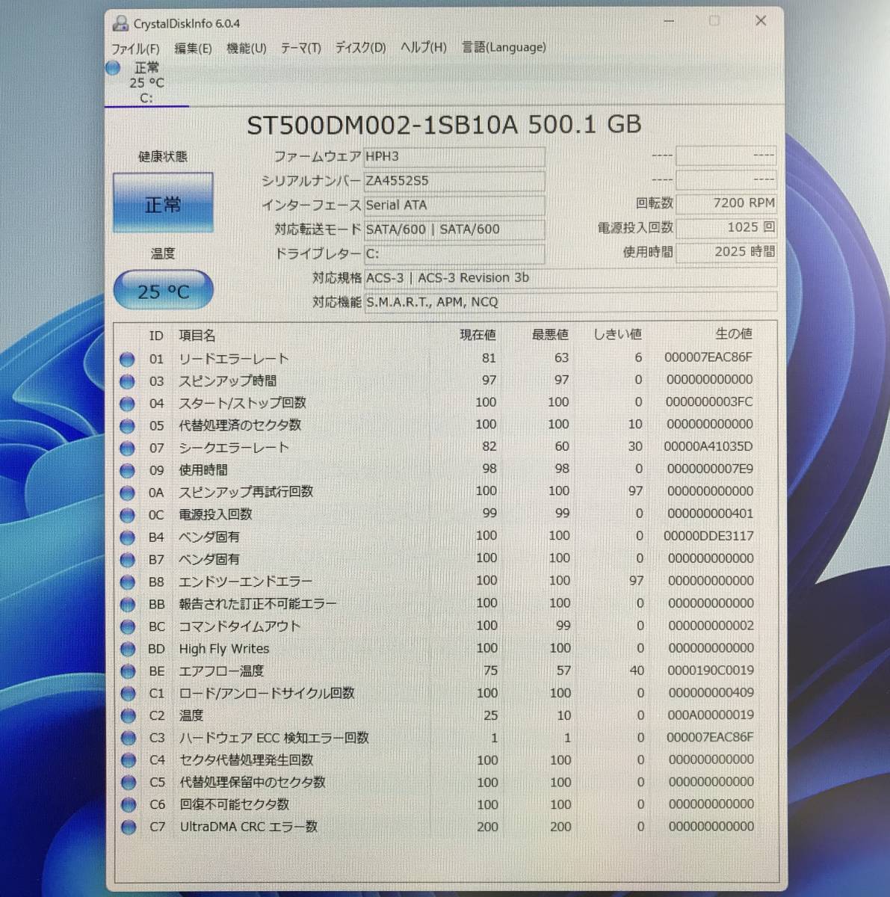Click the disabled maximize button of CrystalDiskInfo
This screenshot has width=890, height=897.
click(x=714, y=21)
